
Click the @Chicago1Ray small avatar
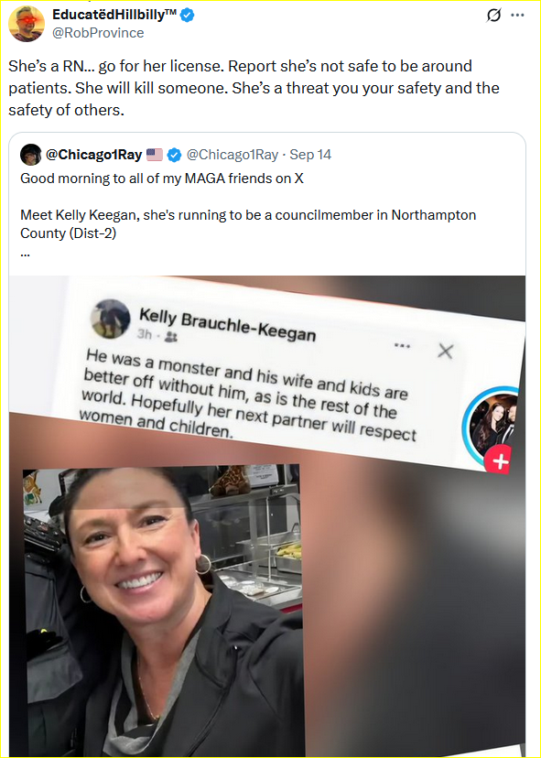(30, 154)
